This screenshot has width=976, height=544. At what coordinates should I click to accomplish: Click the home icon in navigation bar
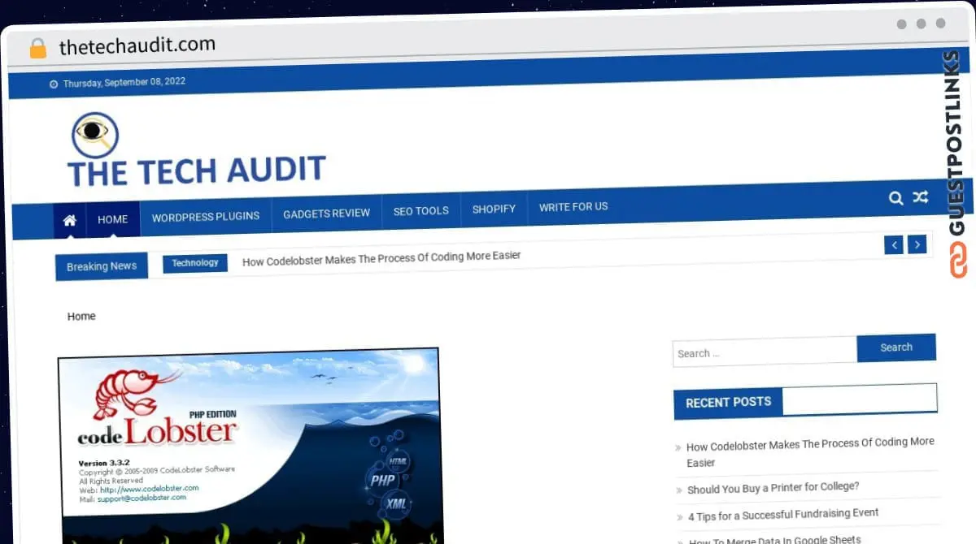tap(70, 220)
